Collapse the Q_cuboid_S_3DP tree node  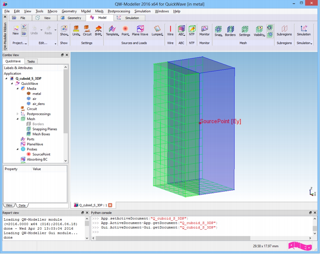coord(6,78)
